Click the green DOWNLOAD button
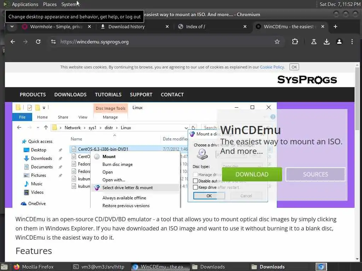362x271 pixels. 252,174
